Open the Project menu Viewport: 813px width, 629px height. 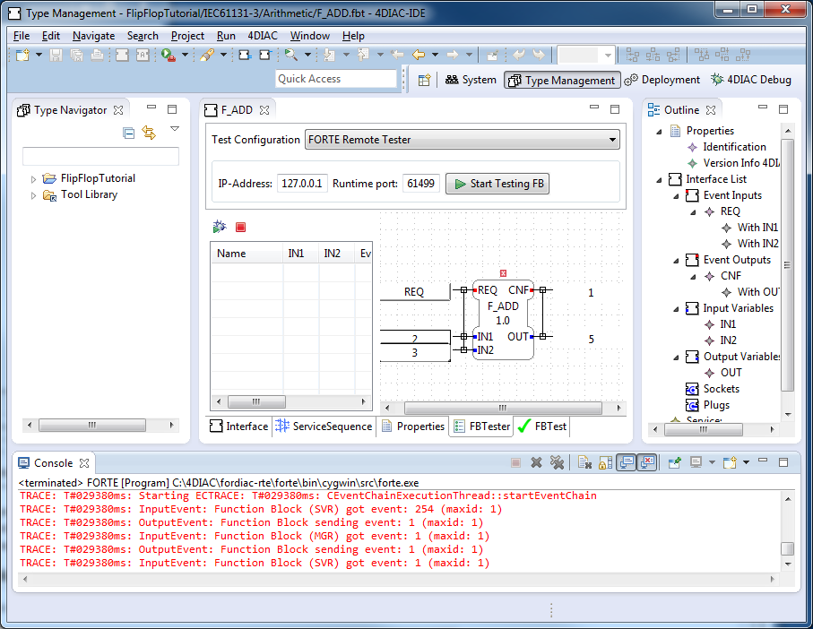187,36
